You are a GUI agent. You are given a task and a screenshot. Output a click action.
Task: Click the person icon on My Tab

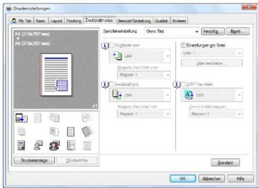pyautogui.click(x=14, y=21)
